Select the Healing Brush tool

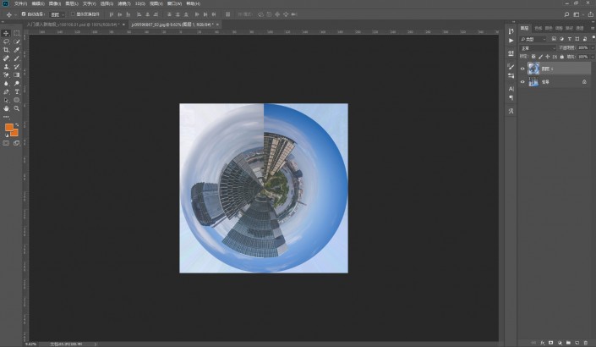tap(6, 58)
